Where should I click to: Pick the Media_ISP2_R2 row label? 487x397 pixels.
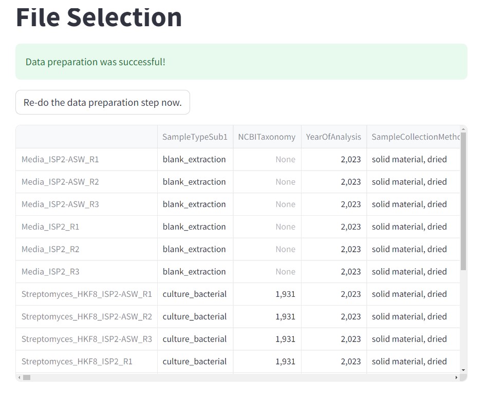pos(50,249)
